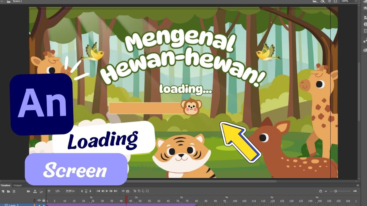This screenshot has height=206, width=367.
Task: Click the 100% stage zoom field
Action: click(x=347, y=1)
